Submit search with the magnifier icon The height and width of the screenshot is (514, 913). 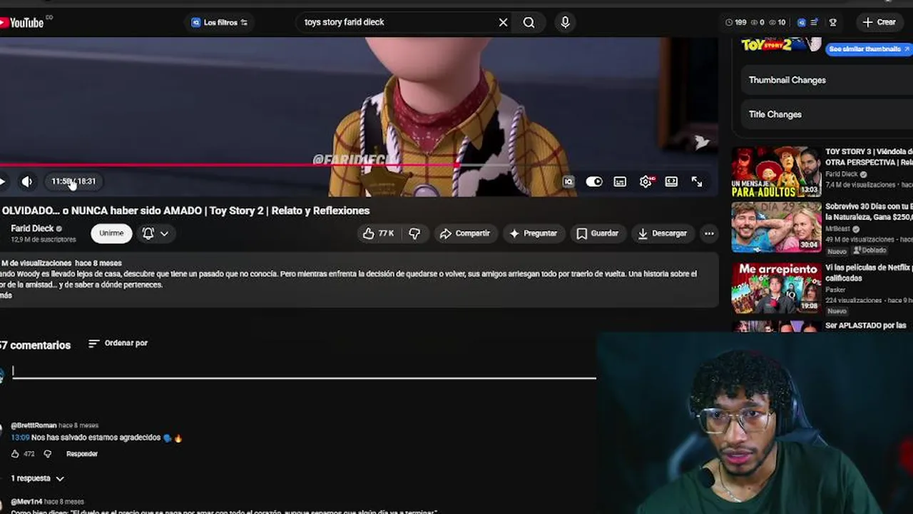click(529, 22)
